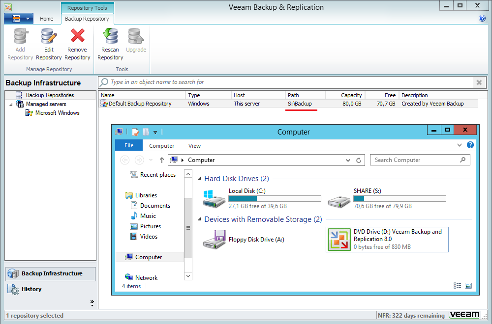492x324 pixels.
Task: Sort by the Free column header
Action: (x=382, y=95)
